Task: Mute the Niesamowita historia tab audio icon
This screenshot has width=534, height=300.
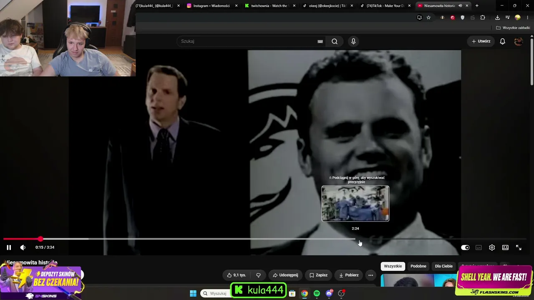Action: click(460, 6)
